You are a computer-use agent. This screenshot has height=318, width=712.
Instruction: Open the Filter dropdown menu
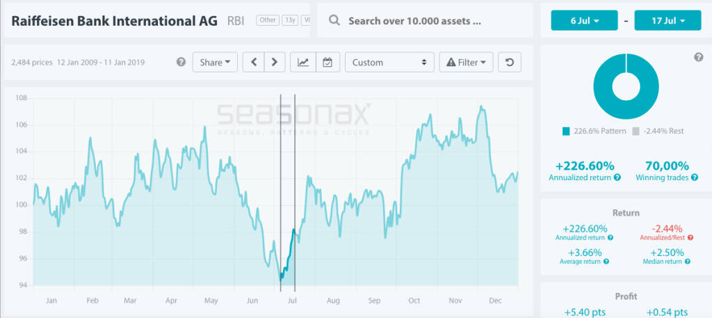tap(467, 62)
